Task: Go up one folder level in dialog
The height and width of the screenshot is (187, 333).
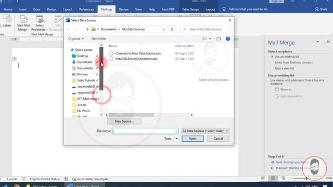Action: point(87,30)
